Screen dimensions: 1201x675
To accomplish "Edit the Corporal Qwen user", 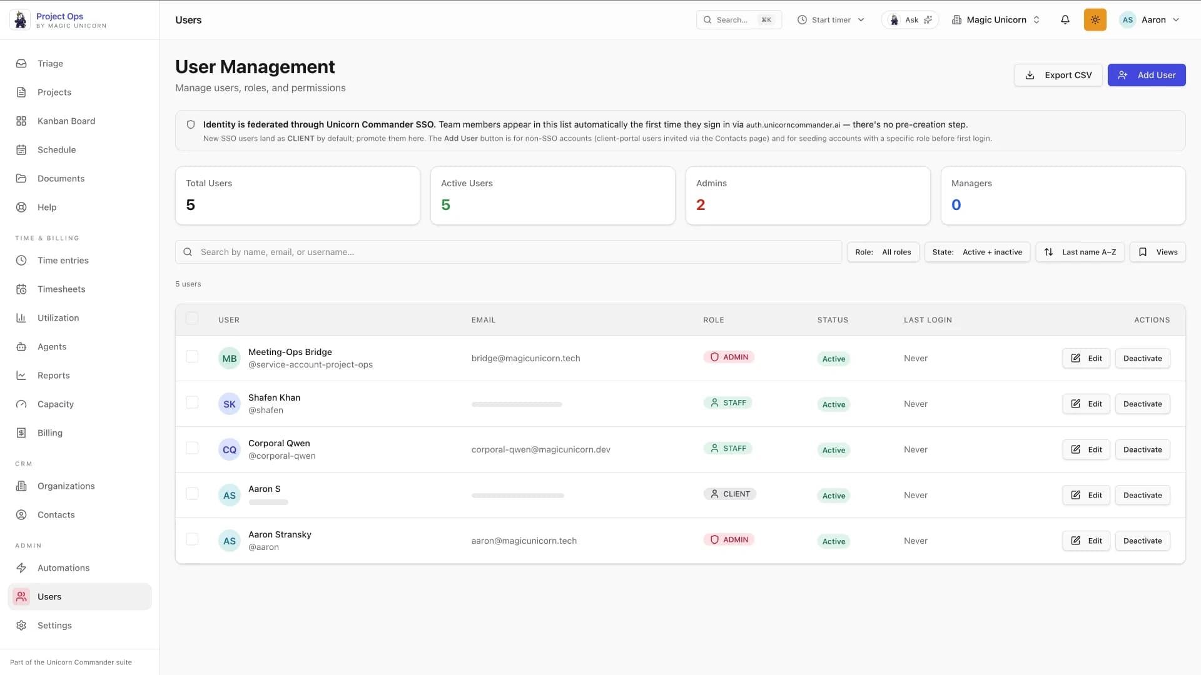I will coord(1086,450).
